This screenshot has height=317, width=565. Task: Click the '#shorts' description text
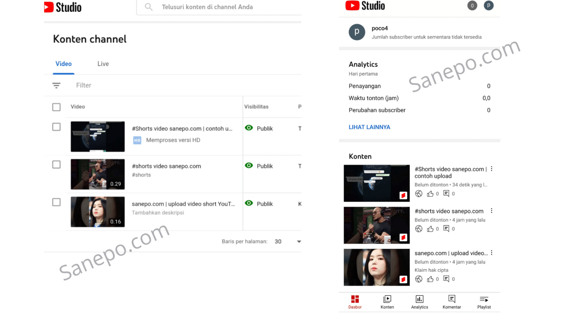(x=141, y=175)
